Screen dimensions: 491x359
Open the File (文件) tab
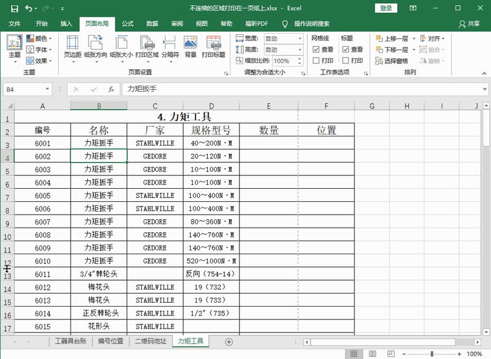tap(15, 24)
